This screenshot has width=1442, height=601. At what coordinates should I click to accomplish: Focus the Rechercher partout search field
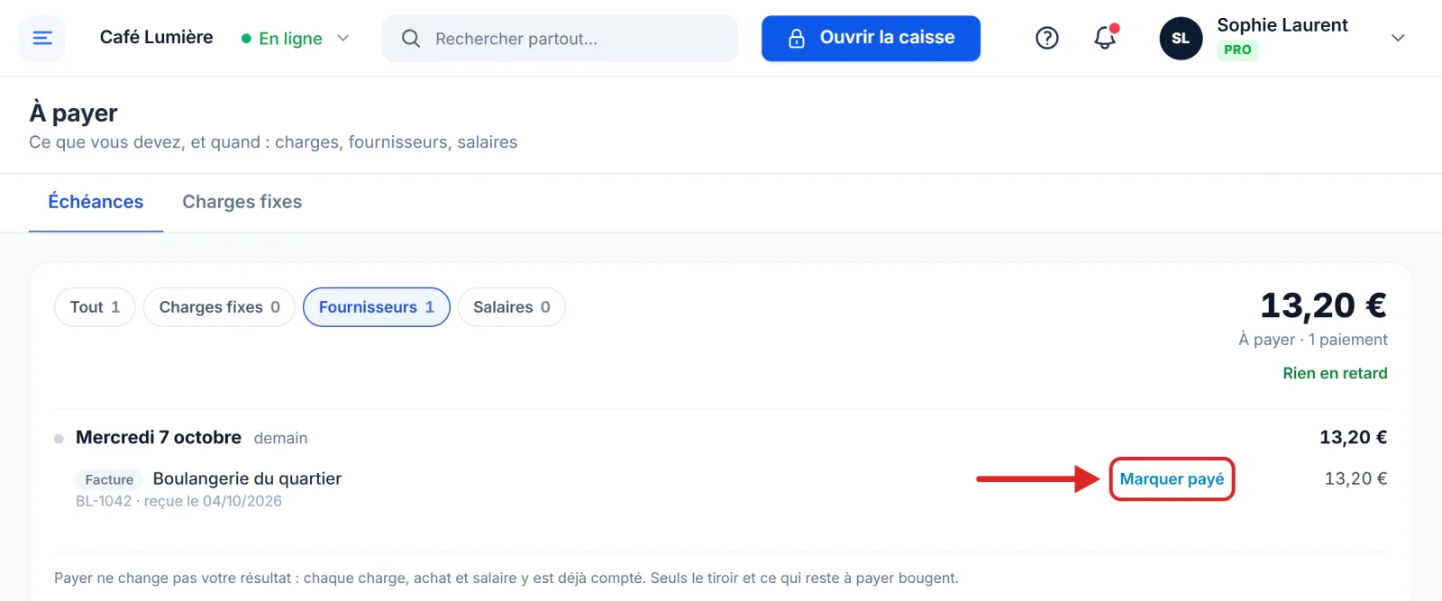pyautogui.click(x=560, y=38)
